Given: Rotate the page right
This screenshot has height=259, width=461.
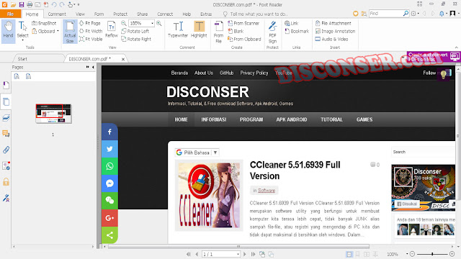Looking at the screenshot, I should coord(136,39).
